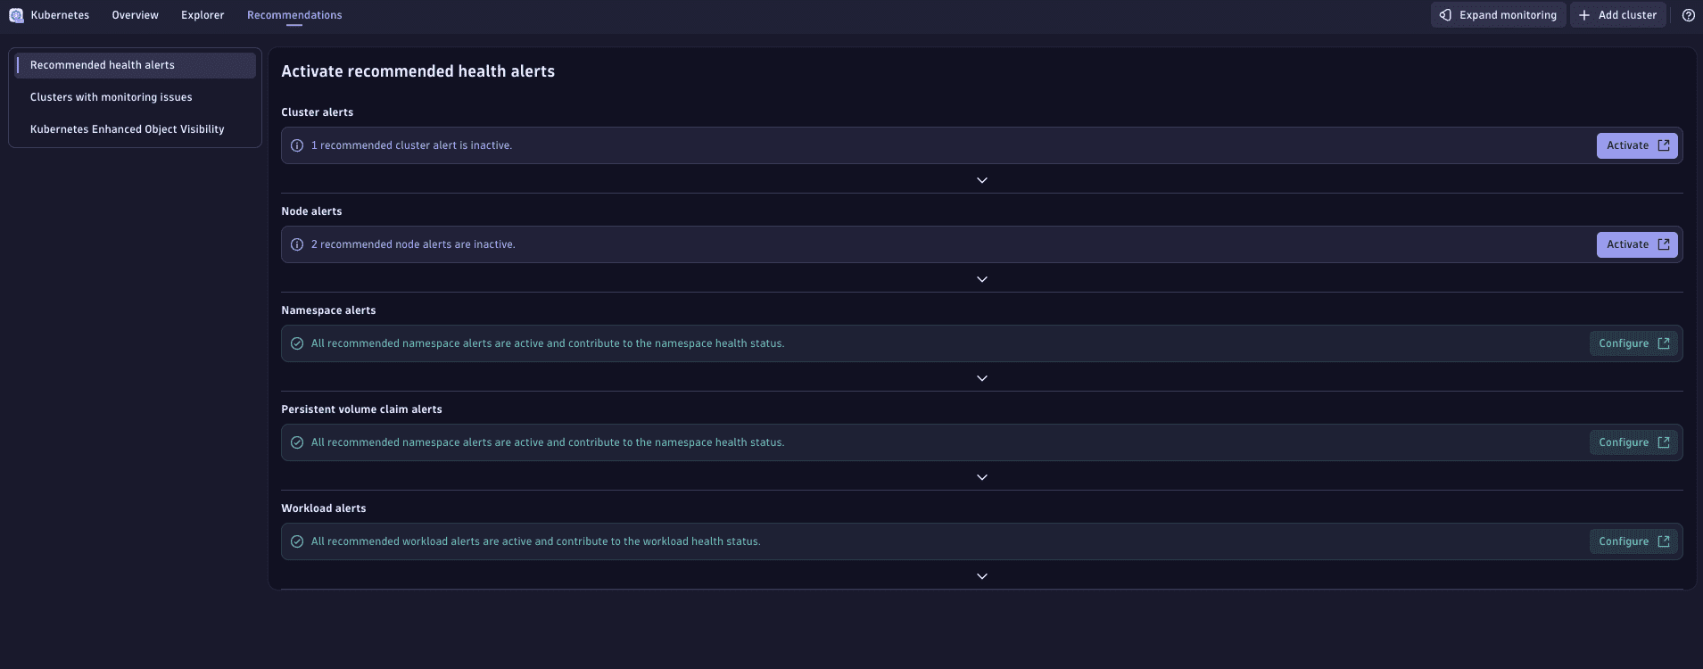Viewport: 1703px width, 669px height.
Task: Click the info icon in Cluster alerts
Action: pos(297,145)
